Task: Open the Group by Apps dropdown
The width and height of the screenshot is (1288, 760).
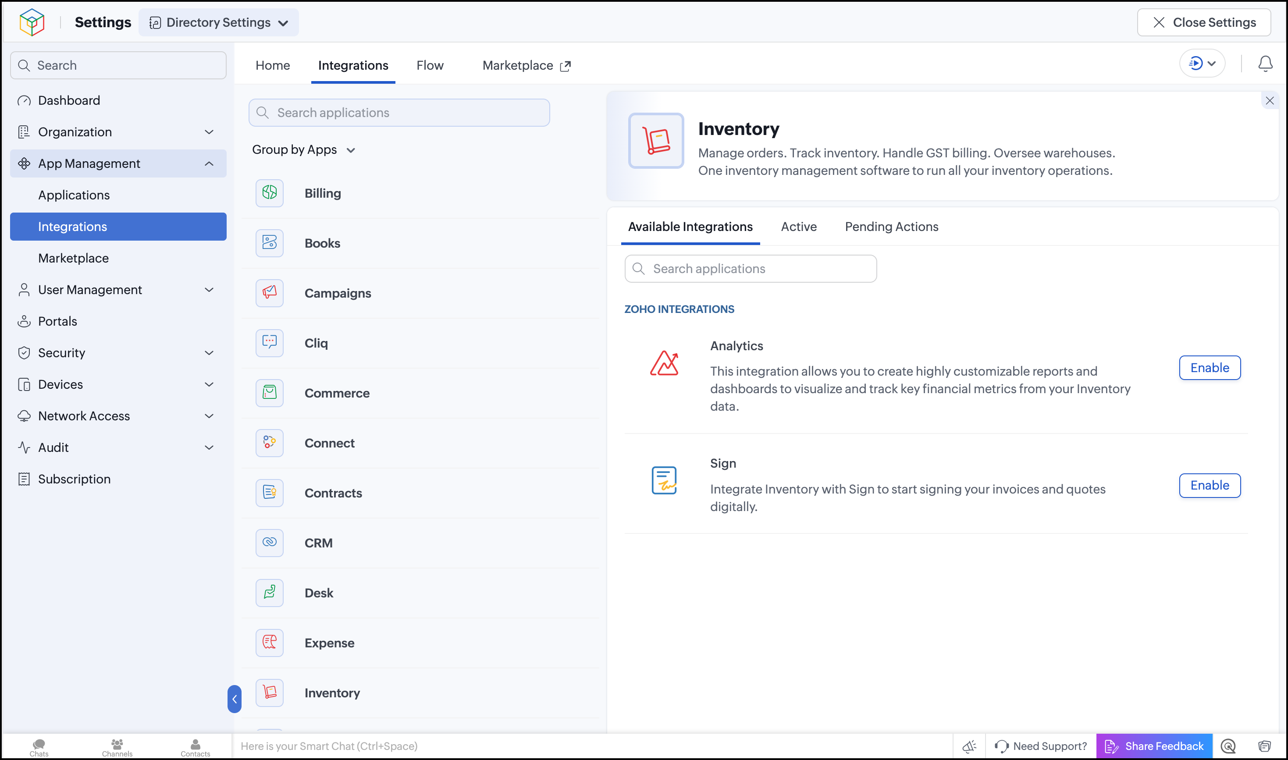Action: (x=303, y=149)
